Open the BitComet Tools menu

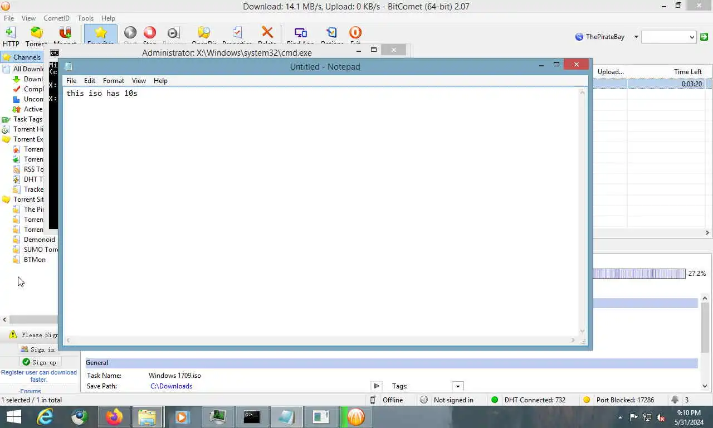coord(85,18)
